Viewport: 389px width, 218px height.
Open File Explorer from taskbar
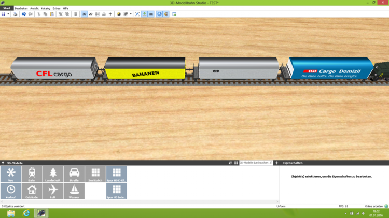coord(11,213)
